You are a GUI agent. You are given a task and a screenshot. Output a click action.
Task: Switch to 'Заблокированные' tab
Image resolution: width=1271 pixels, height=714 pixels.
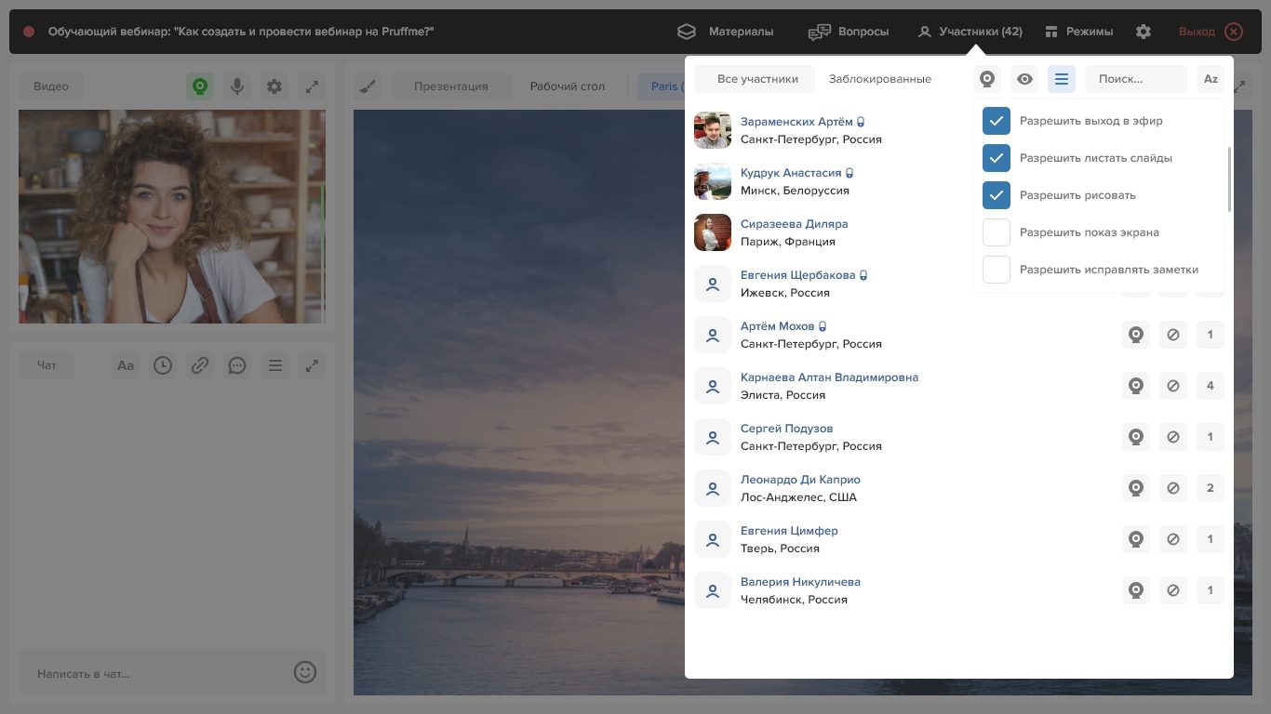(x=879, y=79)
